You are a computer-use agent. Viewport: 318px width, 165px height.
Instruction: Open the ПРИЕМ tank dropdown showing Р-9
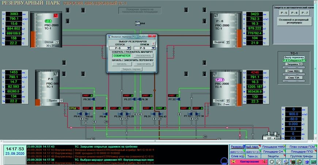[x=144, y=48]
